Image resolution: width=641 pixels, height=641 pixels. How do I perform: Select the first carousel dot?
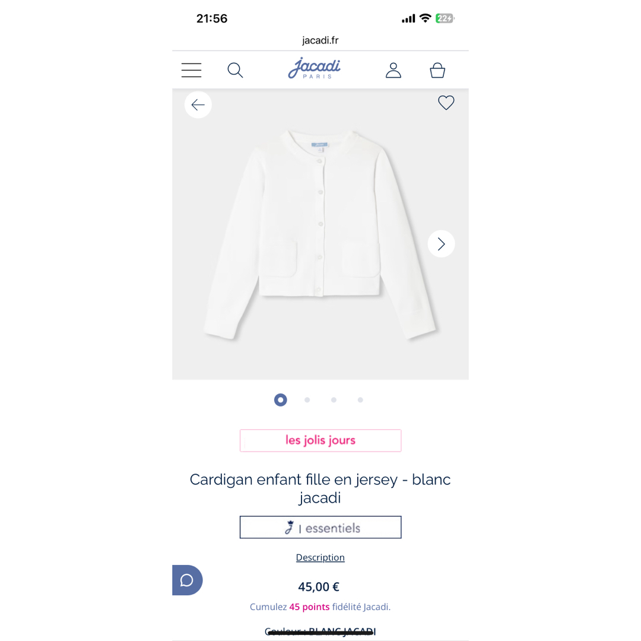pos(280,400)
